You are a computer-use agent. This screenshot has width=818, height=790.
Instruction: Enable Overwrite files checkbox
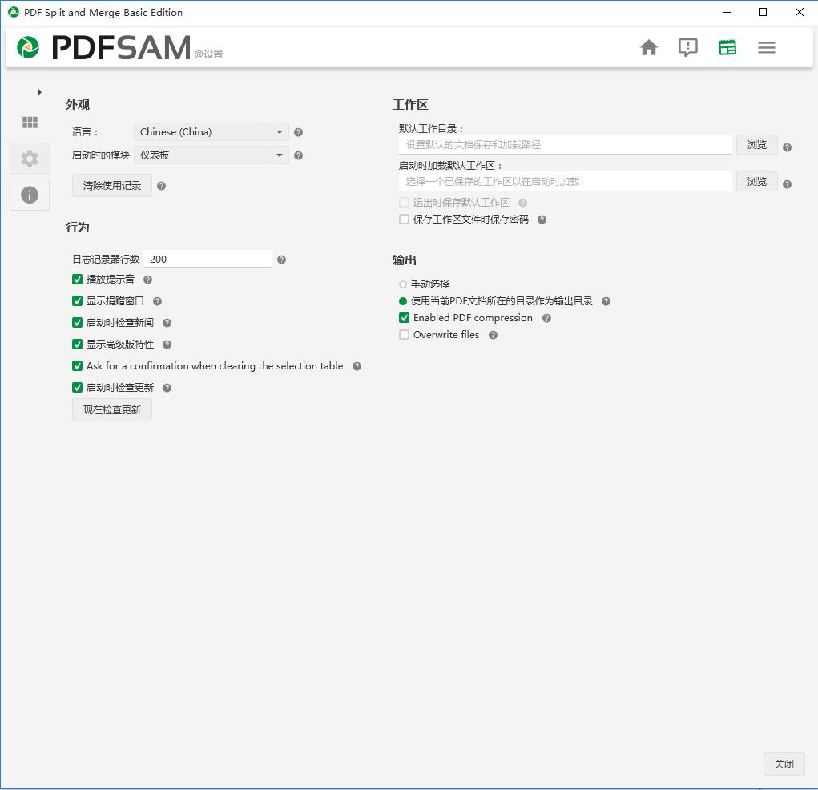tap(404, 334)
